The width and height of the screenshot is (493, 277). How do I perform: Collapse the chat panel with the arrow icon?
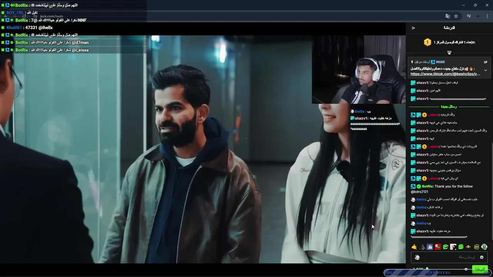point(413,28)
